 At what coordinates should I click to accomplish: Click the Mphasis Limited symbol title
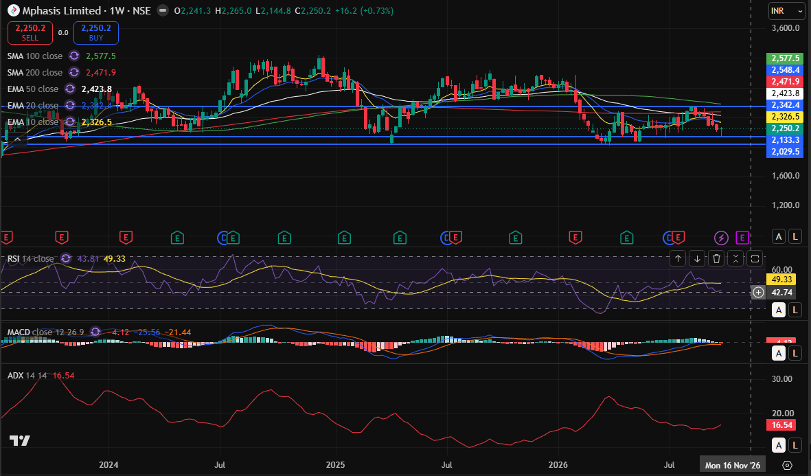62,10
